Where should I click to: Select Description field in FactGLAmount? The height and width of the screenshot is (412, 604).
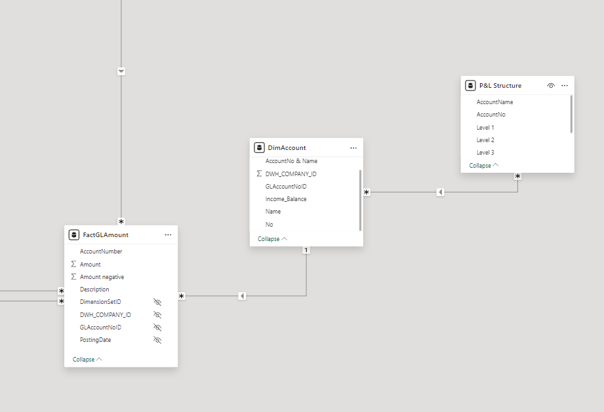(94, 290)
